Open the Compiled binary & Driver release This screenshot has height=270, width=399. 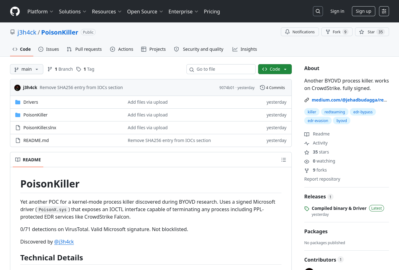339,208
